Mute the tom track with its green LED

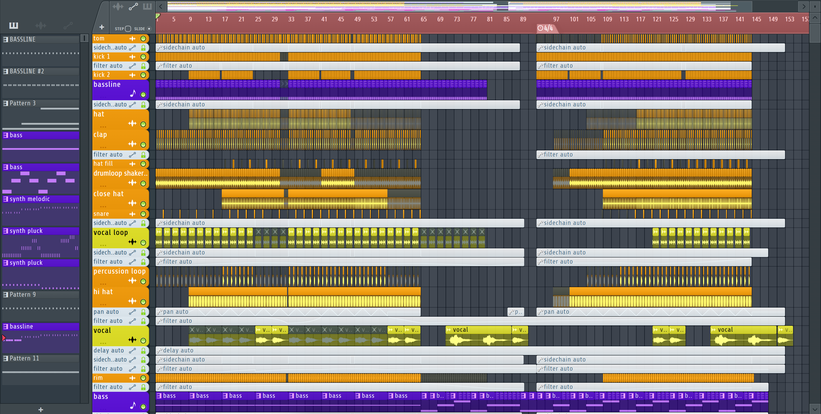[x=143, y=39]
